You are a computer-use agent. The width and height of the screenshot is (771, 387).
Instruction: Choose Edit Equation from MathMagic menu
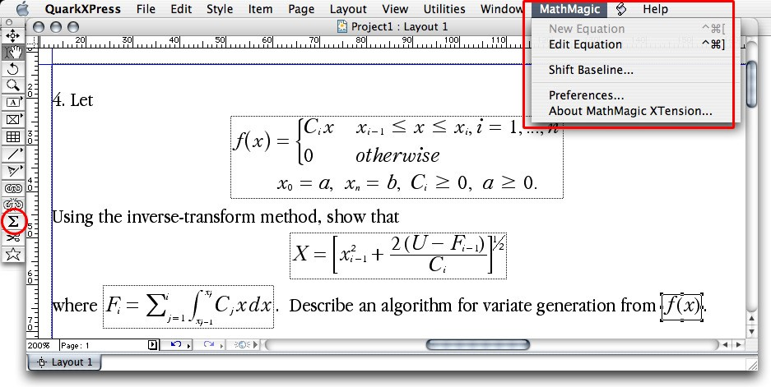(585, 44)
